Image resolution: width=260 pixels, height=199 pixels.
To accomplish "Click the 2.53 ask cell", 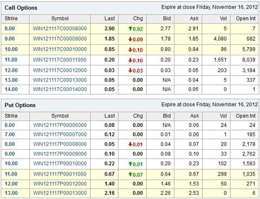I will (x=194, y=193).
